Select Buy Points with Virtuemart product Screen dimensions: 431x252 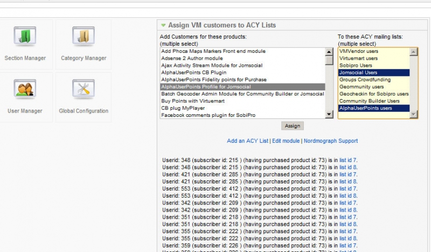(x=242, y=101)
